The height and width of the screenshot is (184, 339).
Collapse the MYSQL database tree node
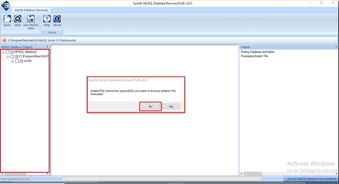click(x=3, y=52)
